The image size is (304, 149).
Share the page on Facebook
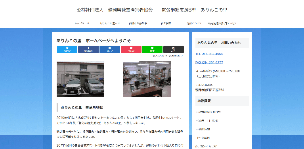[x=88, y=49]
